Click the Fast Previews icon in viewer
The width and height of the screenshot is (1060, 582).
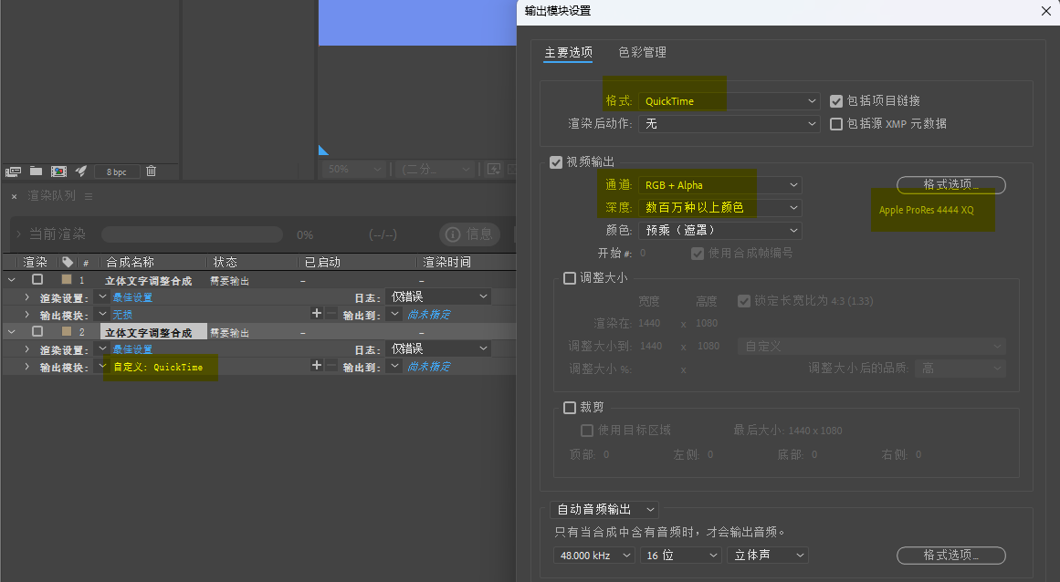click(494, 169)
